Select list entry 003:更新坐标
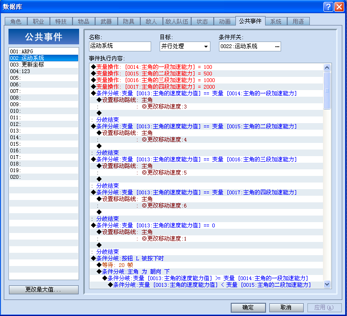Image resolution: width=347 pixels, height=316 pixels. click(x=44, y=65)
